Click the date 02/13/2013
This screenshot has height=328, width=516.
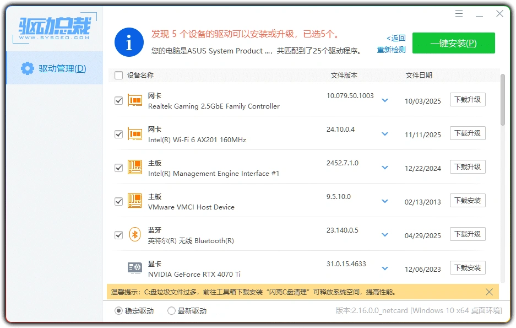[x=422, y=202]
